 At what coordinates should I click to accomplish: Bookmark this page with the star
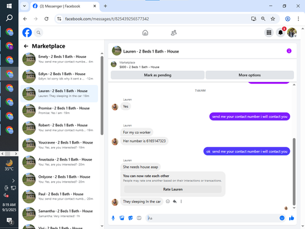coord(273,19)
